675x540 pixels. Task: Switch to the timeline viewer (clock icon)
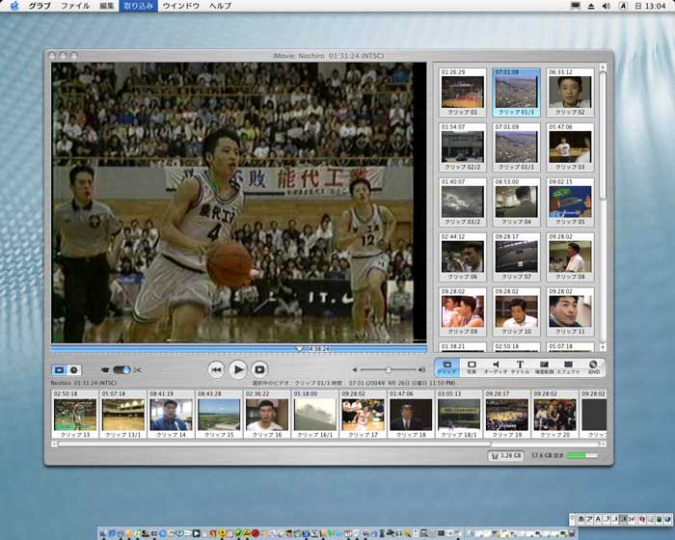(74, 370)
